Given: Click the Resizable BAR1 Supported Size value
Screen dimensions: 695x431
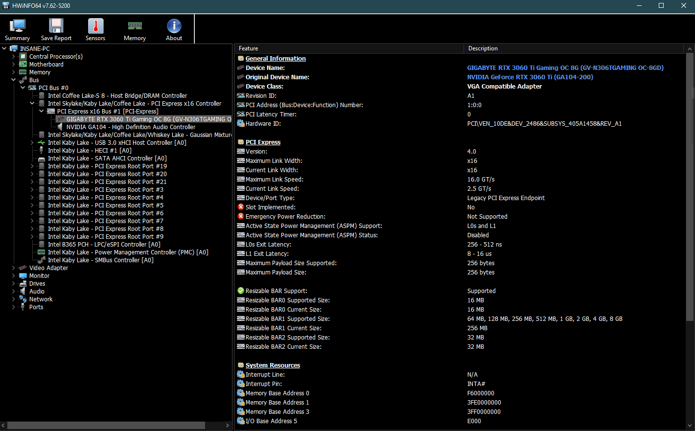Looking at the screenshot, I should [545, 319].
